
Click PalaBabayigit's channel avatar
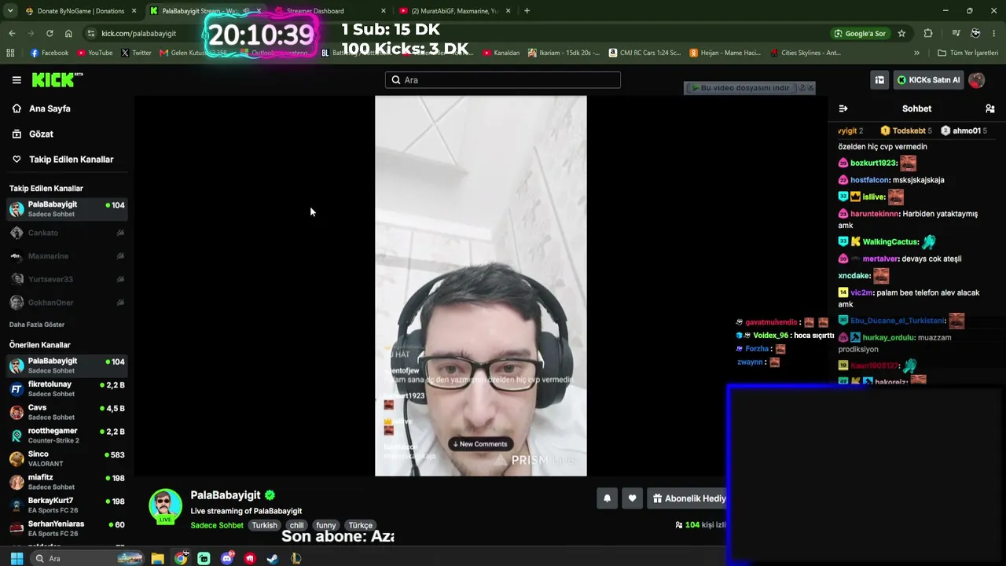click(x=165, y=506)
